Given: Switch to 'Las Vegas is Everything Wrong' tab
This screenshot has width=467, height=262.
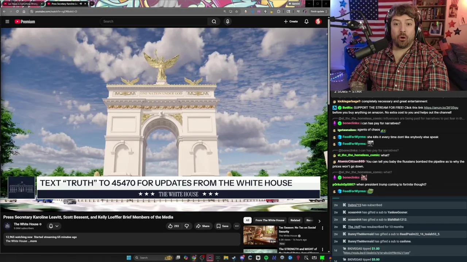Looking at the screenshot, I should click(22, 4).
